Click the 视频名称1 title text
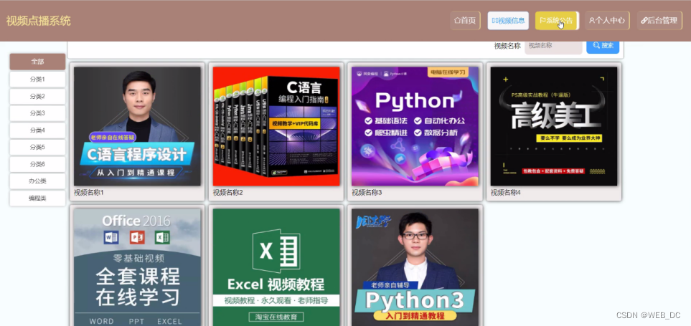The image size is (691, 326). [88, 193]
